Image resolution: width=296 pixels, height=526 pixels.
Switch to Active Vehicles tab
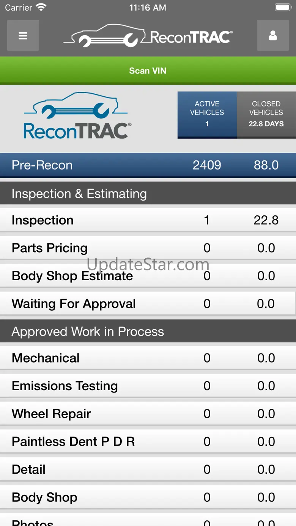click(x=207, y=114)
